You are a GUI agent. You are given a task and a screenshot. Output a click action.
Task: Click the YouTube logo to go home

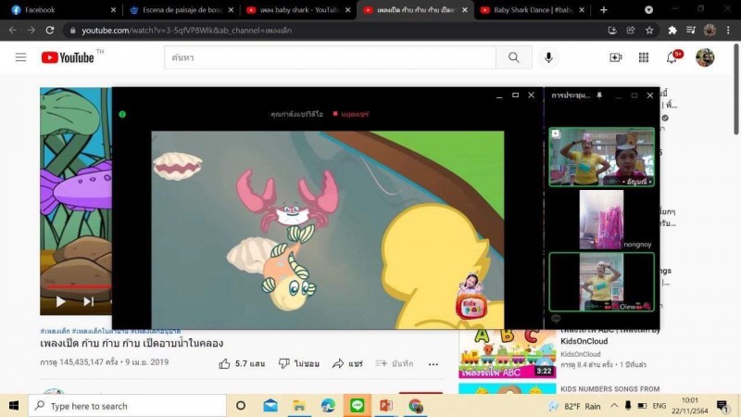[69, 57]
